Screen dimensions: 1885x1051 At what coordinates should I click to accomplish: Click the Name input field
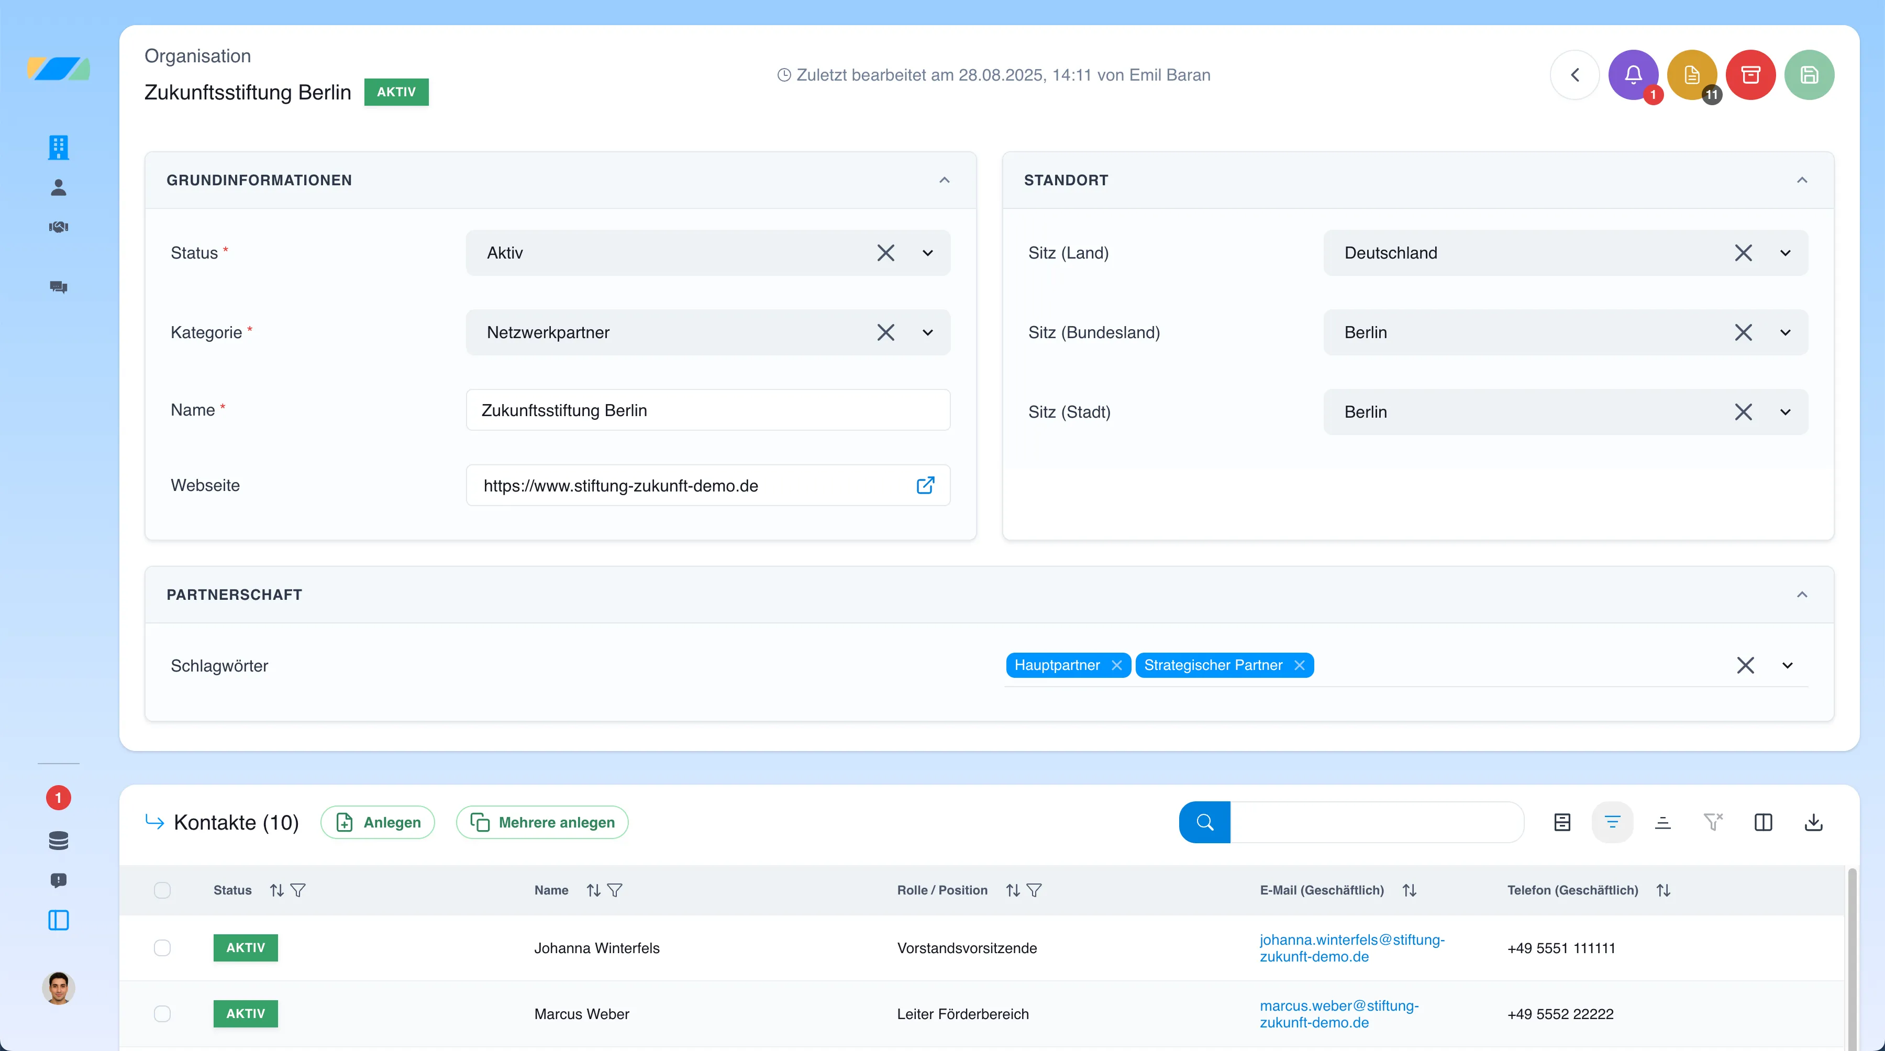tap(707, 410)
